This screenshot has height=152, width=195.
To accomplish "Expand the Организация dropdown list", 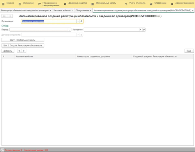I will coord(78,21).
